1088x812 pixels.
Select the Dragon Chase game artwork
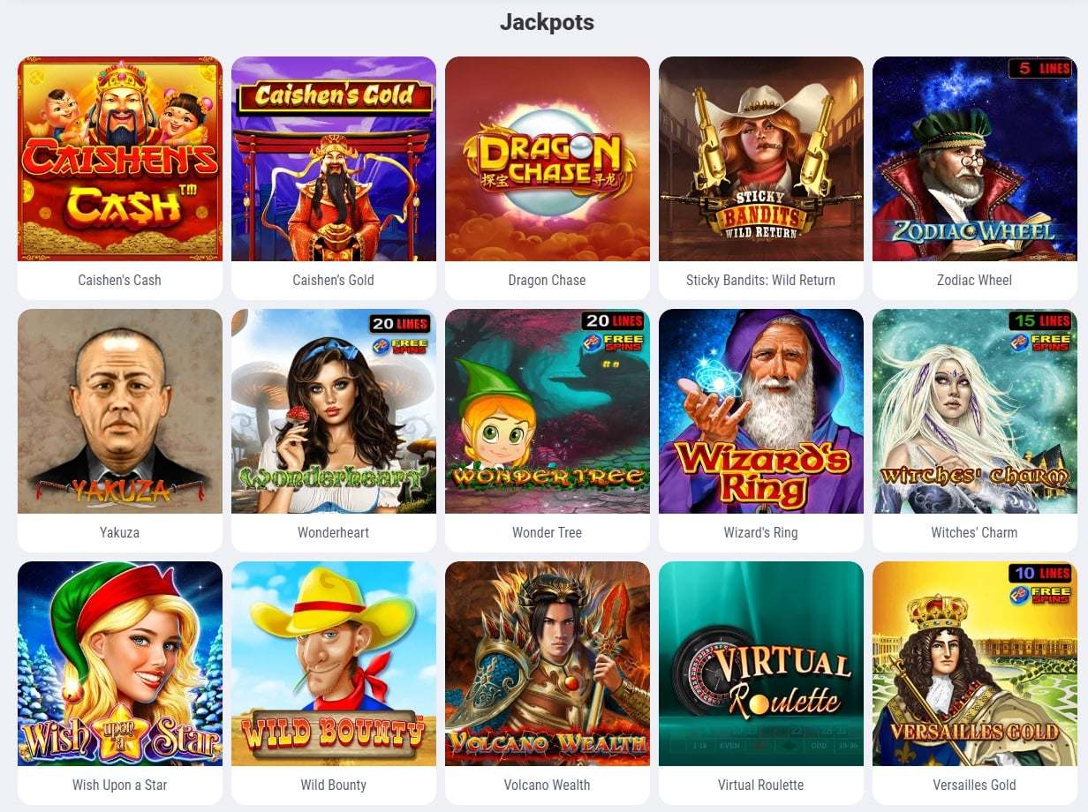548,159
